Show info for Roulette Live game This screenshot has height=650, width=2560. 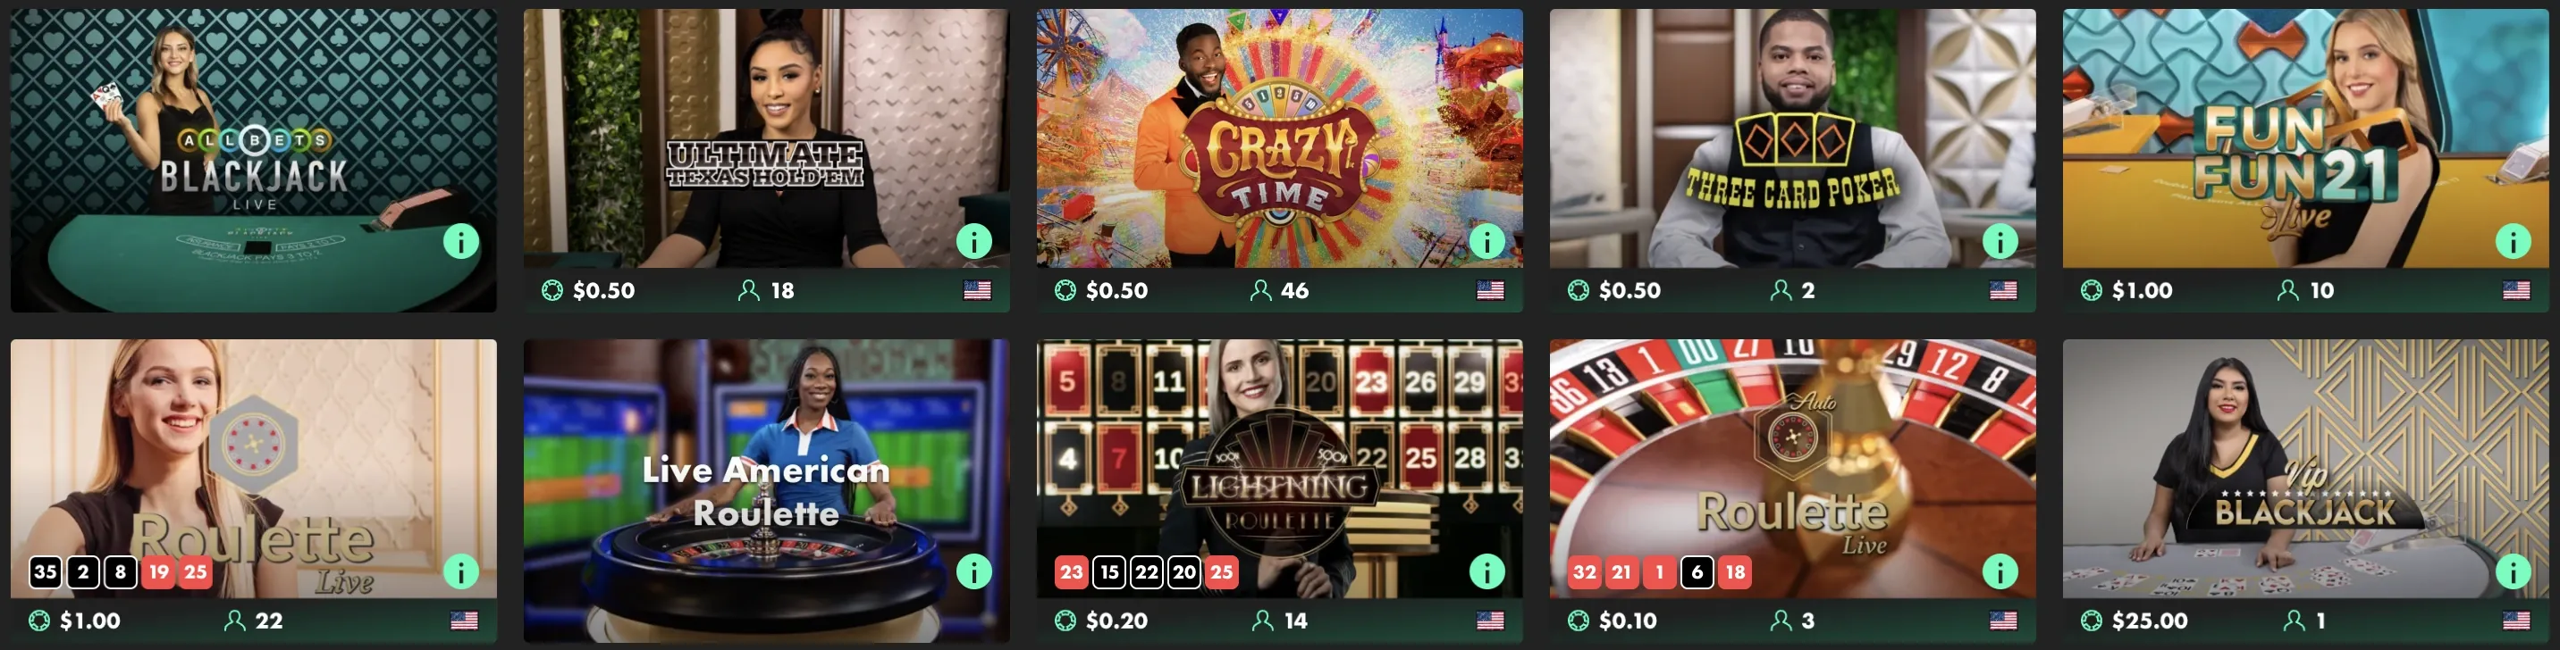(461, 571)
